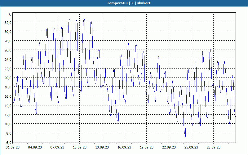Click the 26,0 axis value
Image resolution: width=248 pixels, height=155 pixels.
click(8, 50)
